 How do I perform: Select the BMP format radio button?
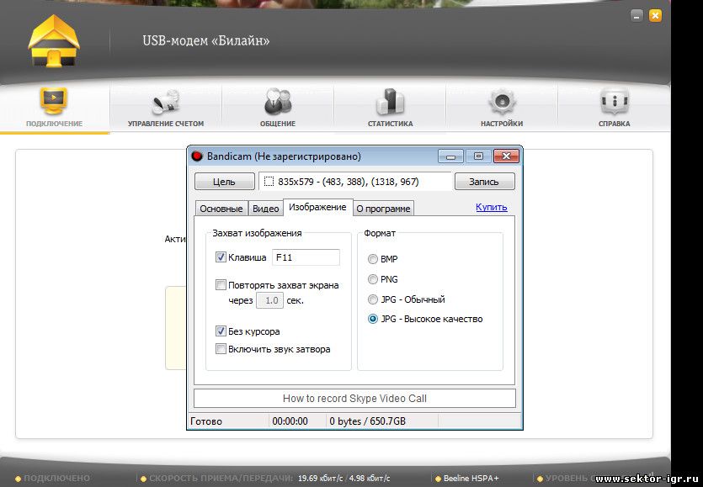tap(373, 259)
